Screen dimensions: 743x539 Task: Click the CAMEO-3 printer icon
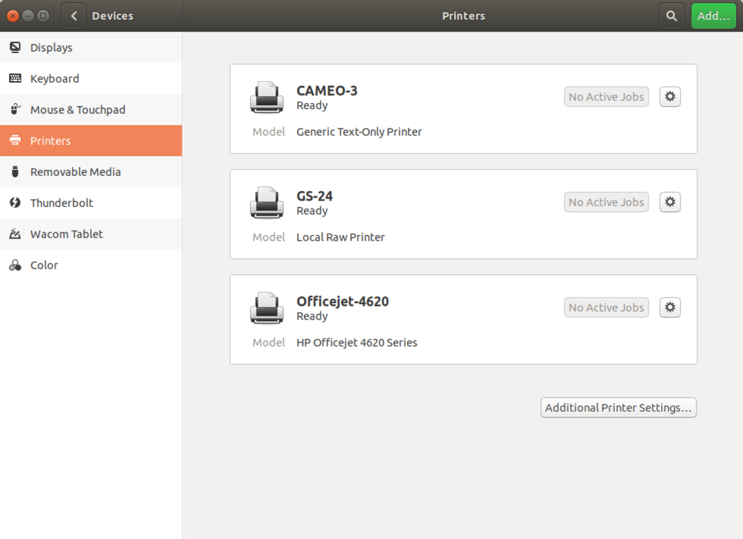point(266,97)
